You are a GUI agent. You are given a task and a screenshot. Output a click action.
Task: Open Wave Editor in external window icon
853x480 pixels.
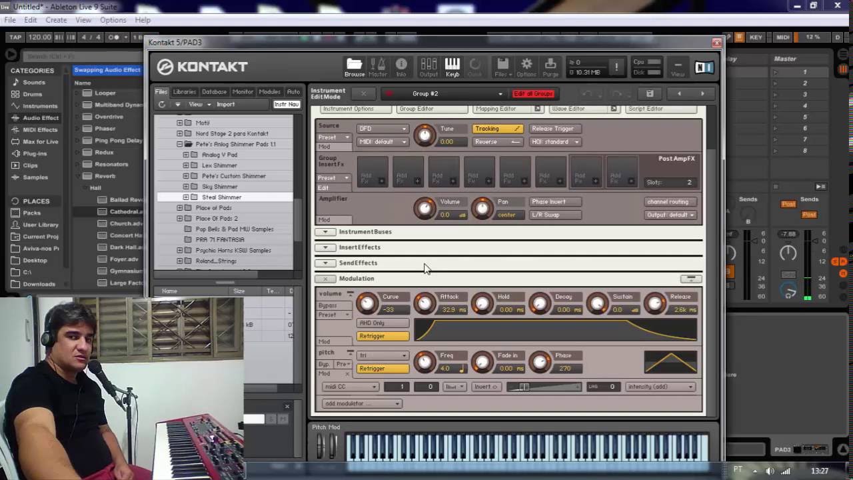[614, 109]
